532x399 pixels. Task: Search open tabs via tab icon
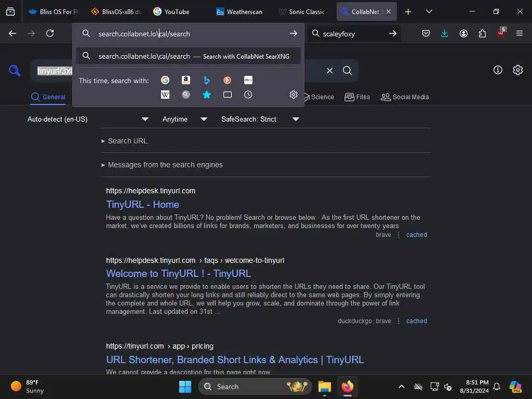pos(228,95)
